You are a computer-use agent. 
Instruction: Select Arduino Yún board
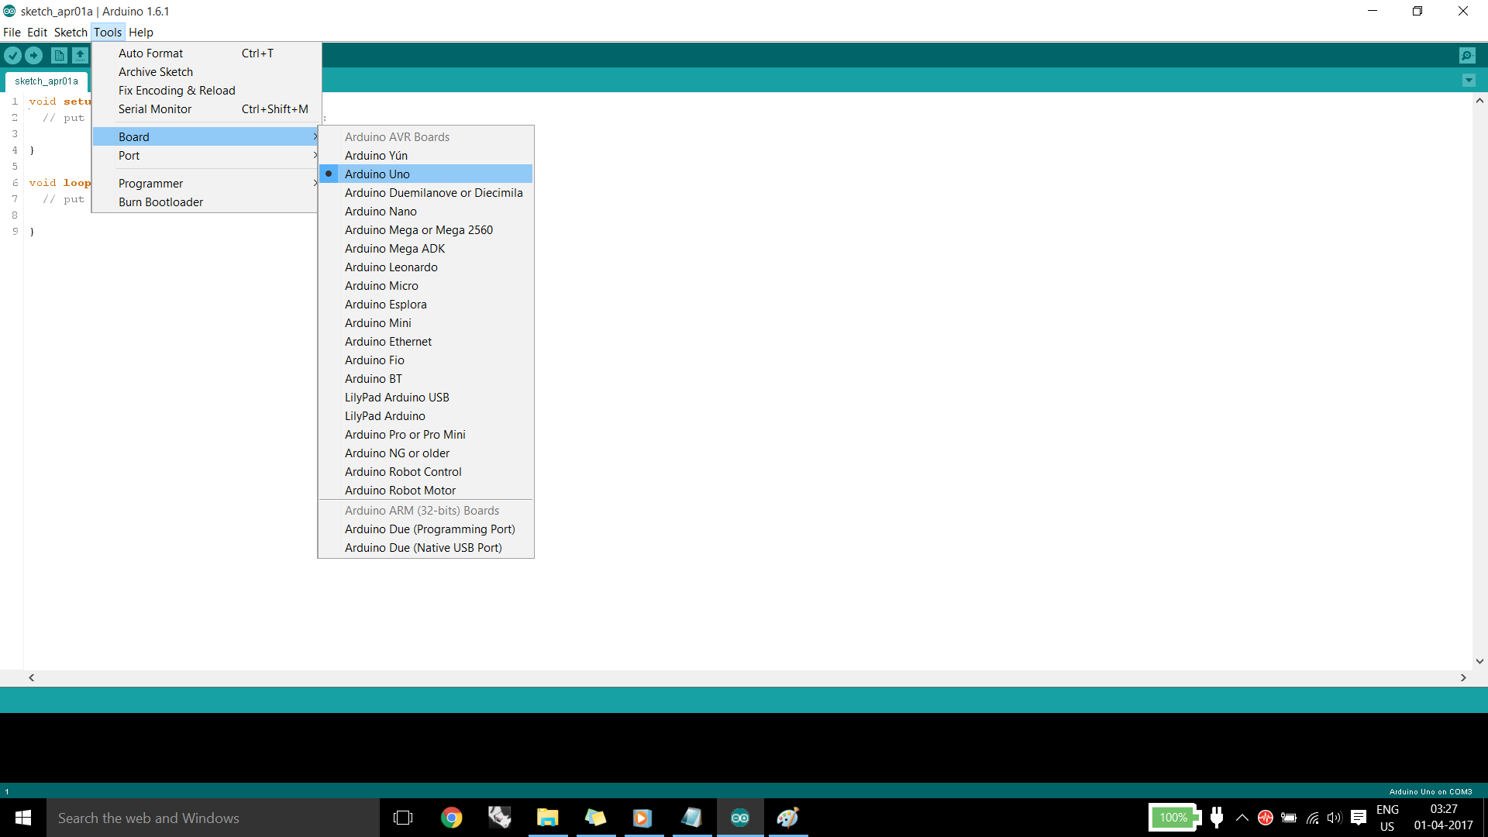coord(425,156)
